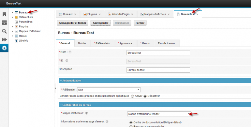Screen dimensions: 251x127
Task: Click the Mappes d'afficheur tree icon
Action: click(x=16, y=31)
